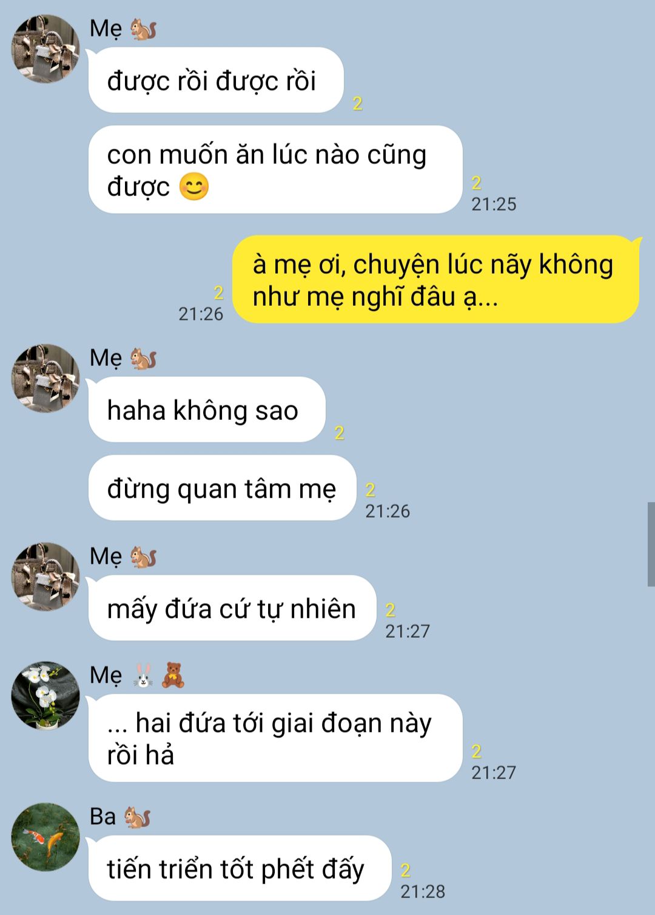
Task: Tap the squirrel emoji next to Ba
Action: [x=138, y=817]
